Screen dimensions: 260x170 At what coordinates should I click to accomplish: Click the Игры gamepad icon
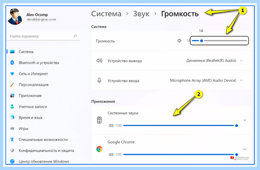click(12, 128)
